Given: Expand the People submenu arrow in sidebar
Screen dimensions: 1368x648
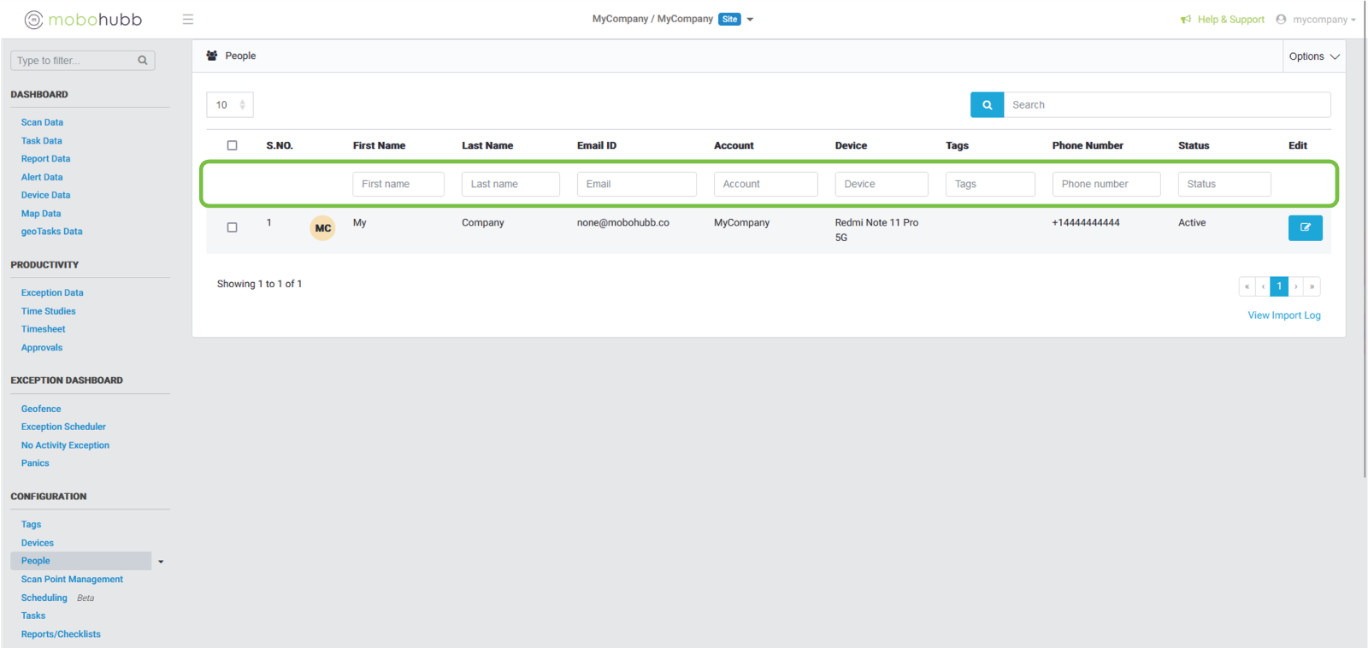Looking at the screenshot, I should coord(161,562).
